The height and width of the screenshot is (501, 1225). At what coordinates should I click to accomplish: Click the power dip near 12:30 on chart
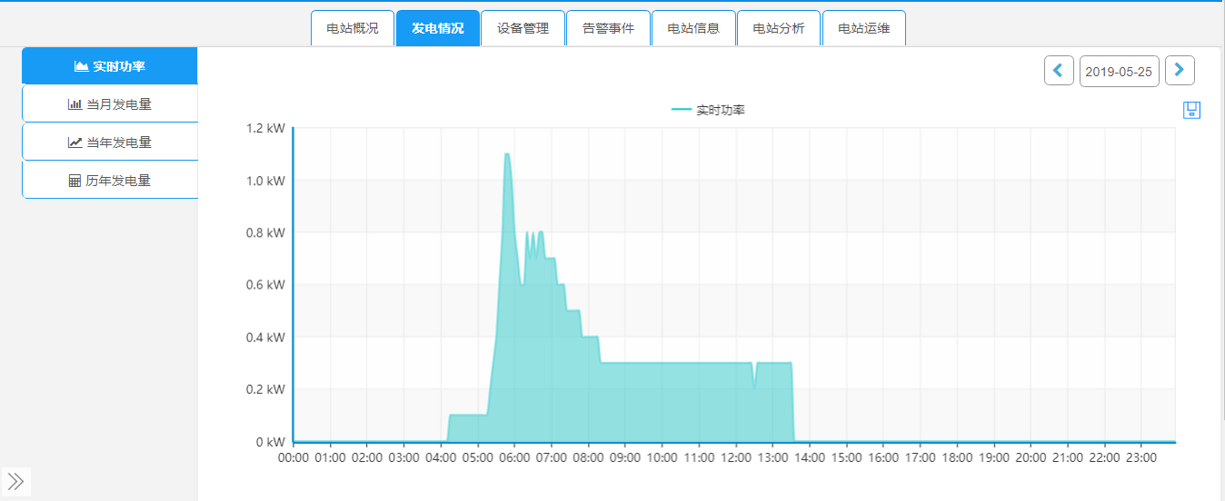[754, 388]
